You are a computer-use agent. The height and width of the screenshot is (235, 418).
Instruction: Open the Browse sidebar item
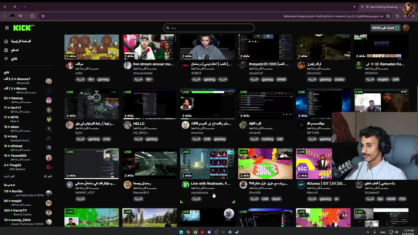(x=11, y=50)
